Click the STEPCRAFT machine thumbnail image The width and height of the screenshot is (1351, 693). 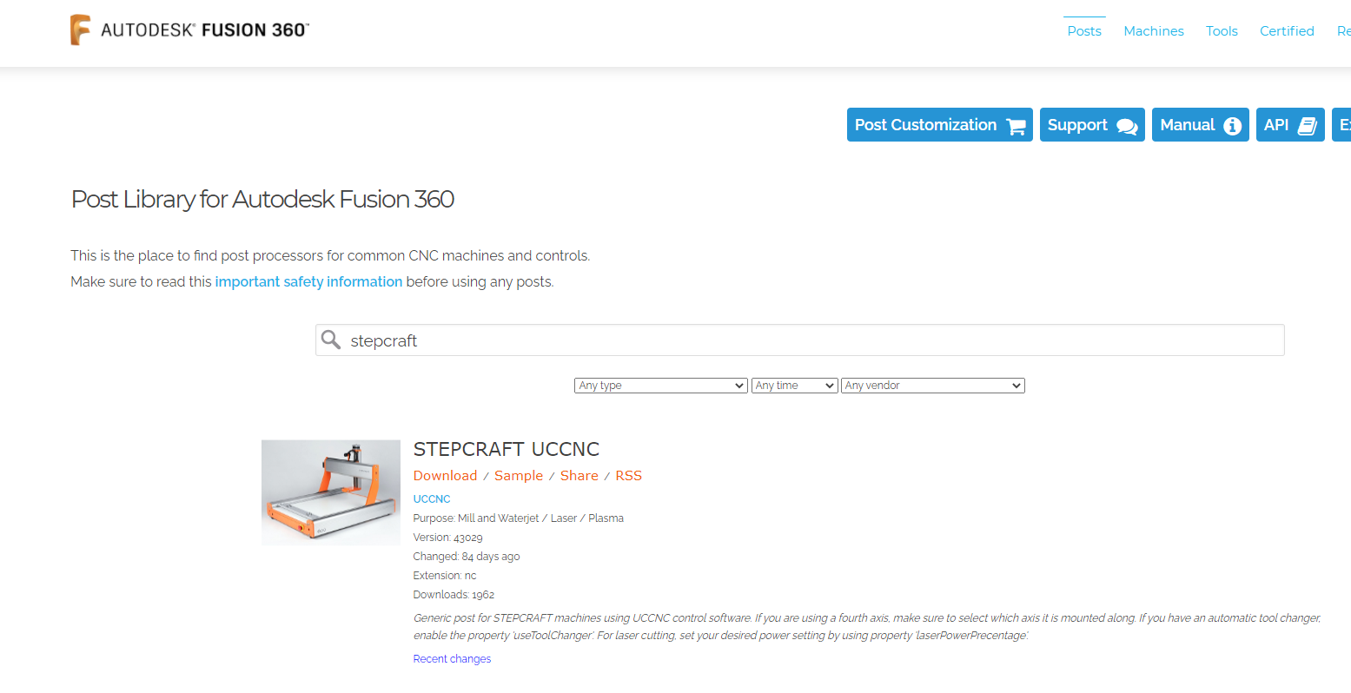point(331,492)
